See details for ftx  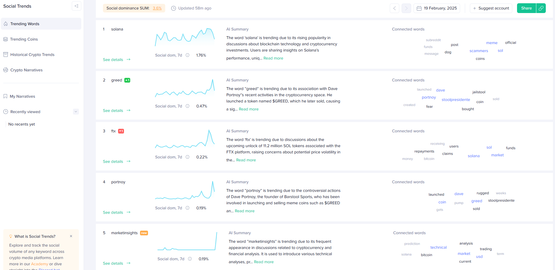pyautogui.click(x=117, y=161)
